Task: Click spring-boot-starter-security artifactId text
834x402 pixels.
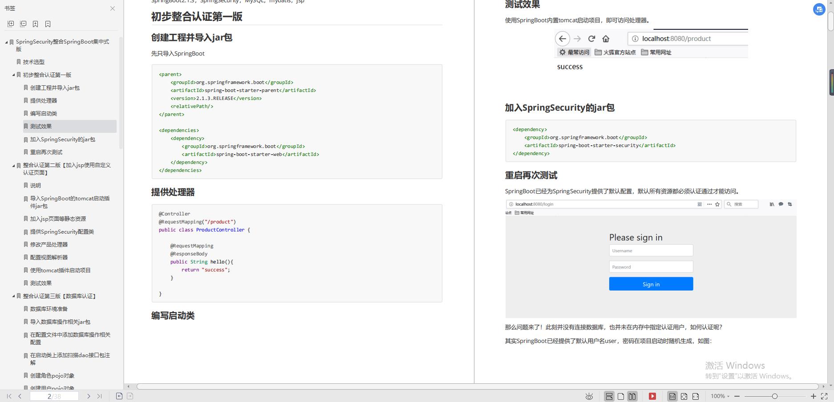Action: pos(599,146)
